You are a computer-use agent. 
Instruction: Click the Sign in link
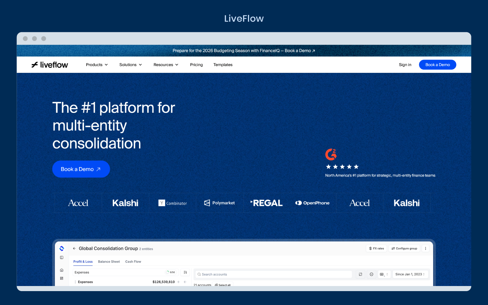tap(405, 65)
